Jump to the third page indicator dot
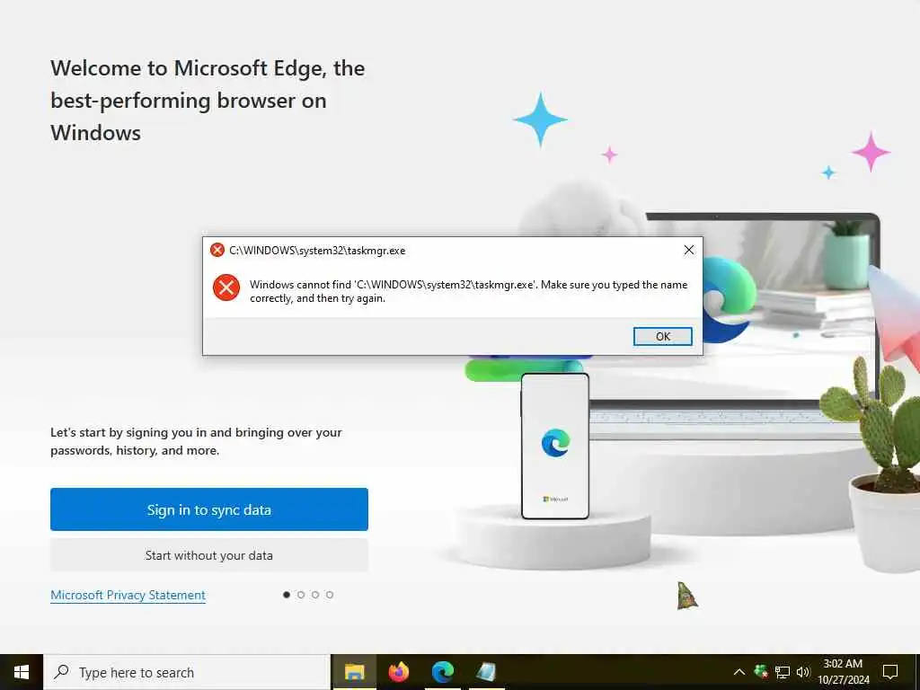The height and width of the screenshot is (690, 920). pos(315,595)
